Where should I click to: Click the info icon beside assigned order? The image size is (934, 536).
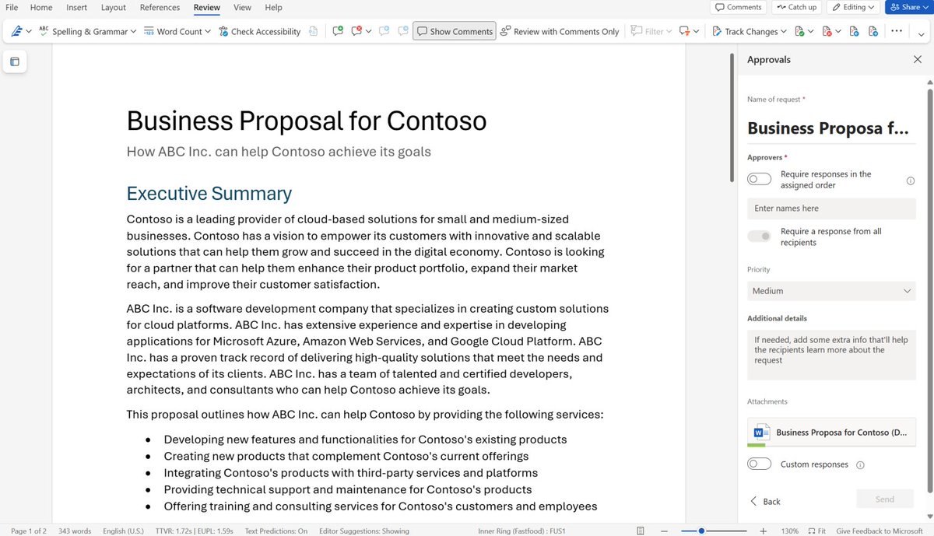pos(911,180)
